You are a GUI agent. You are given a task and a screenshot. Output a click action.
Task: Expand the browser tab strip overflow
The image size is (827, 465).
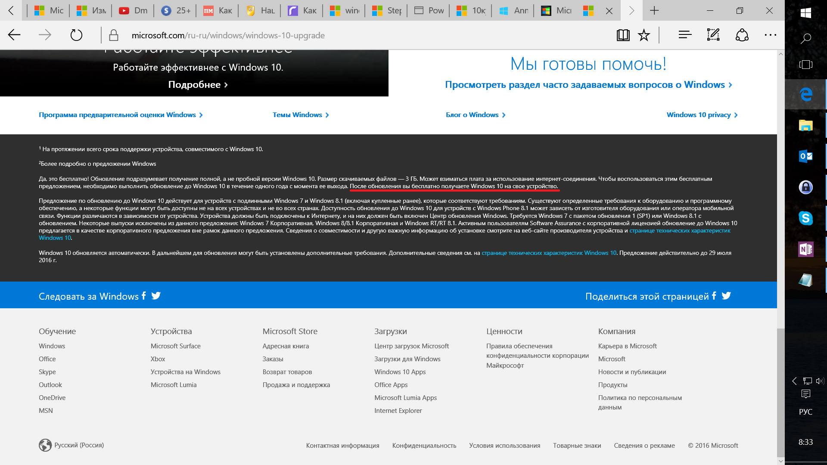[631, 10]
